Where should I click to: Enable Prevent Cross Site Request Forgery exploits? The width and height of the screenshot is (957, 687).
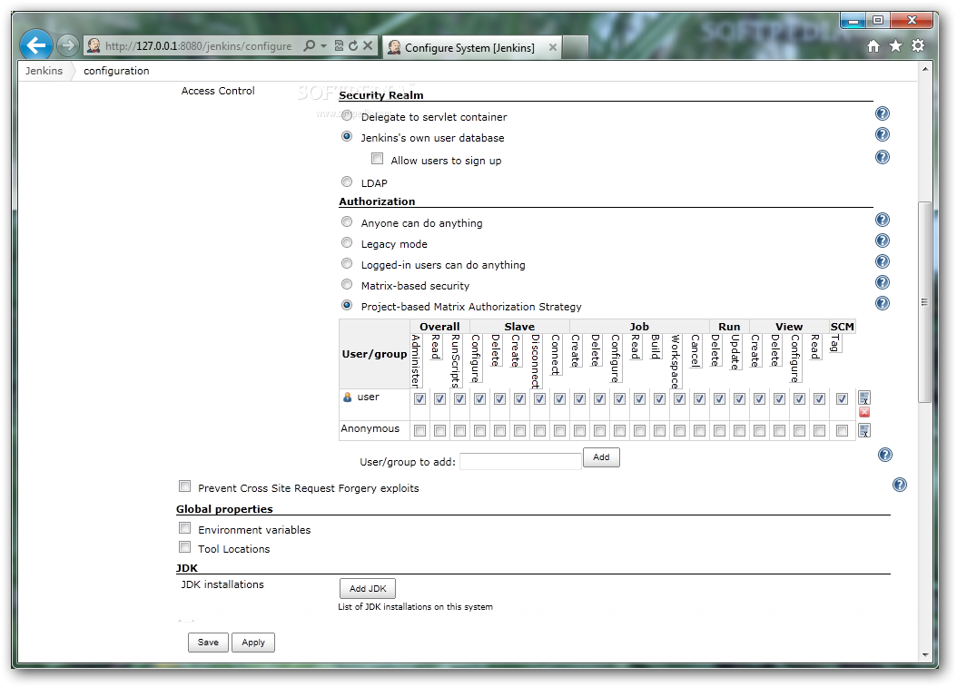[184, 486]
